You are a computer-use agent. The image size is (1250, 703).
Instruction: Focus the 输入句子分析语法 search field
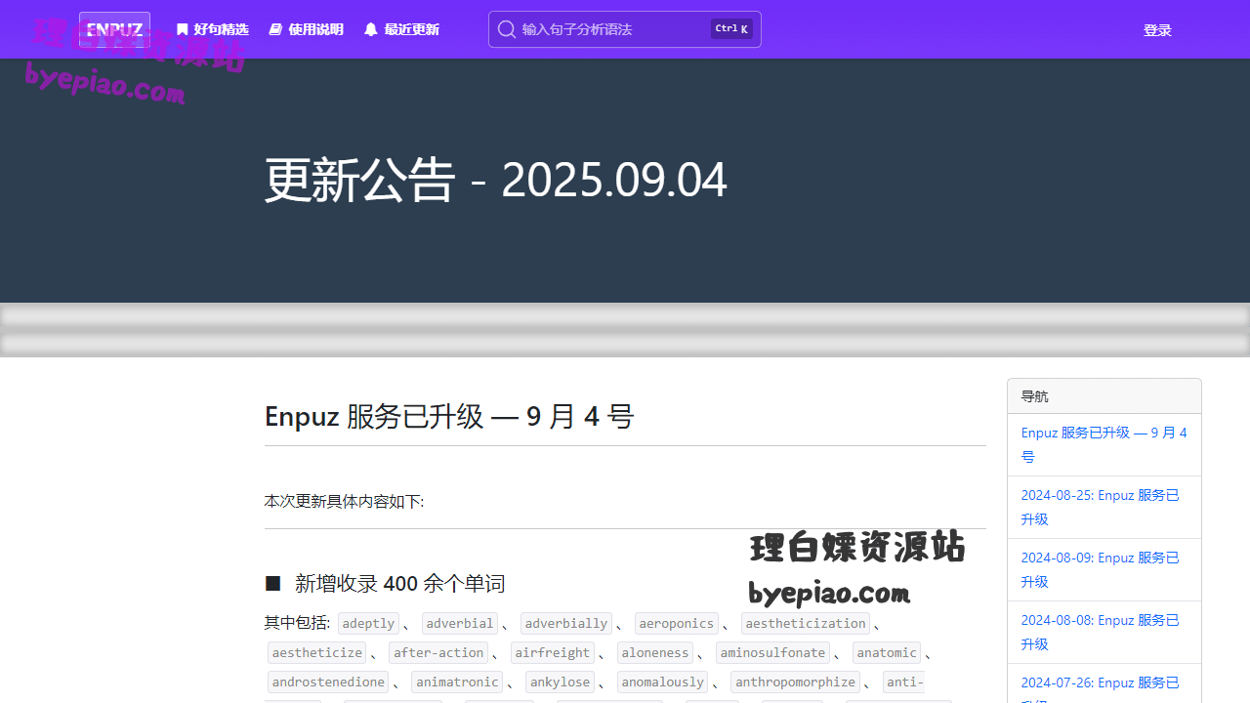625,29
